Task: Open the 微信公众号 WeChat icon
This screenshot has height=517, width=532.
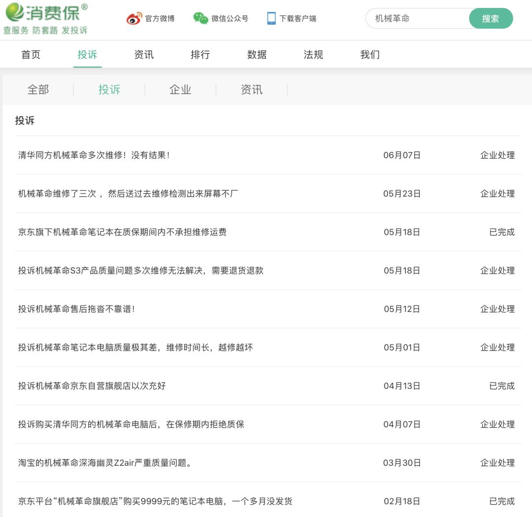Action: tap(200, 18)
